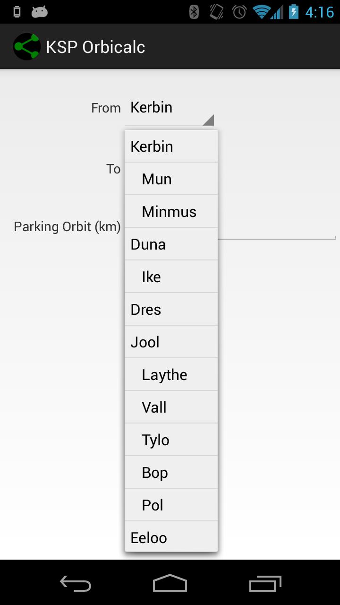Tap the battery charging status icon
The height and width of the screenshot is (605, 340).
(294, 12)
